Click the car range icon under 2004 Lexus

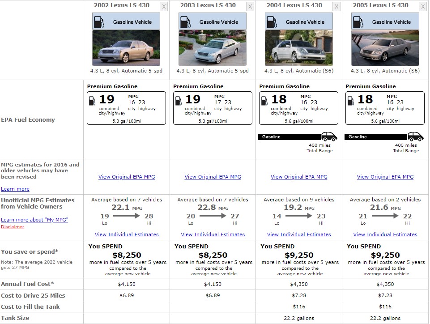[329, 136]
